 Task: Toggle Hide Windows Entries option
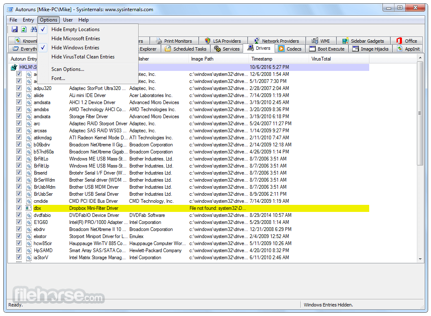(88, 48)
